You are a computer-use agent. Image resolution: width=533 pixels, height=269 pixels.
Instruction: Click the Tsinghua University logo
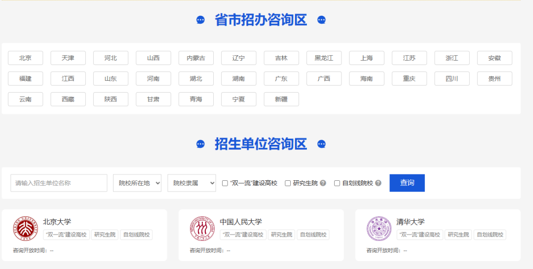[379, 229]
